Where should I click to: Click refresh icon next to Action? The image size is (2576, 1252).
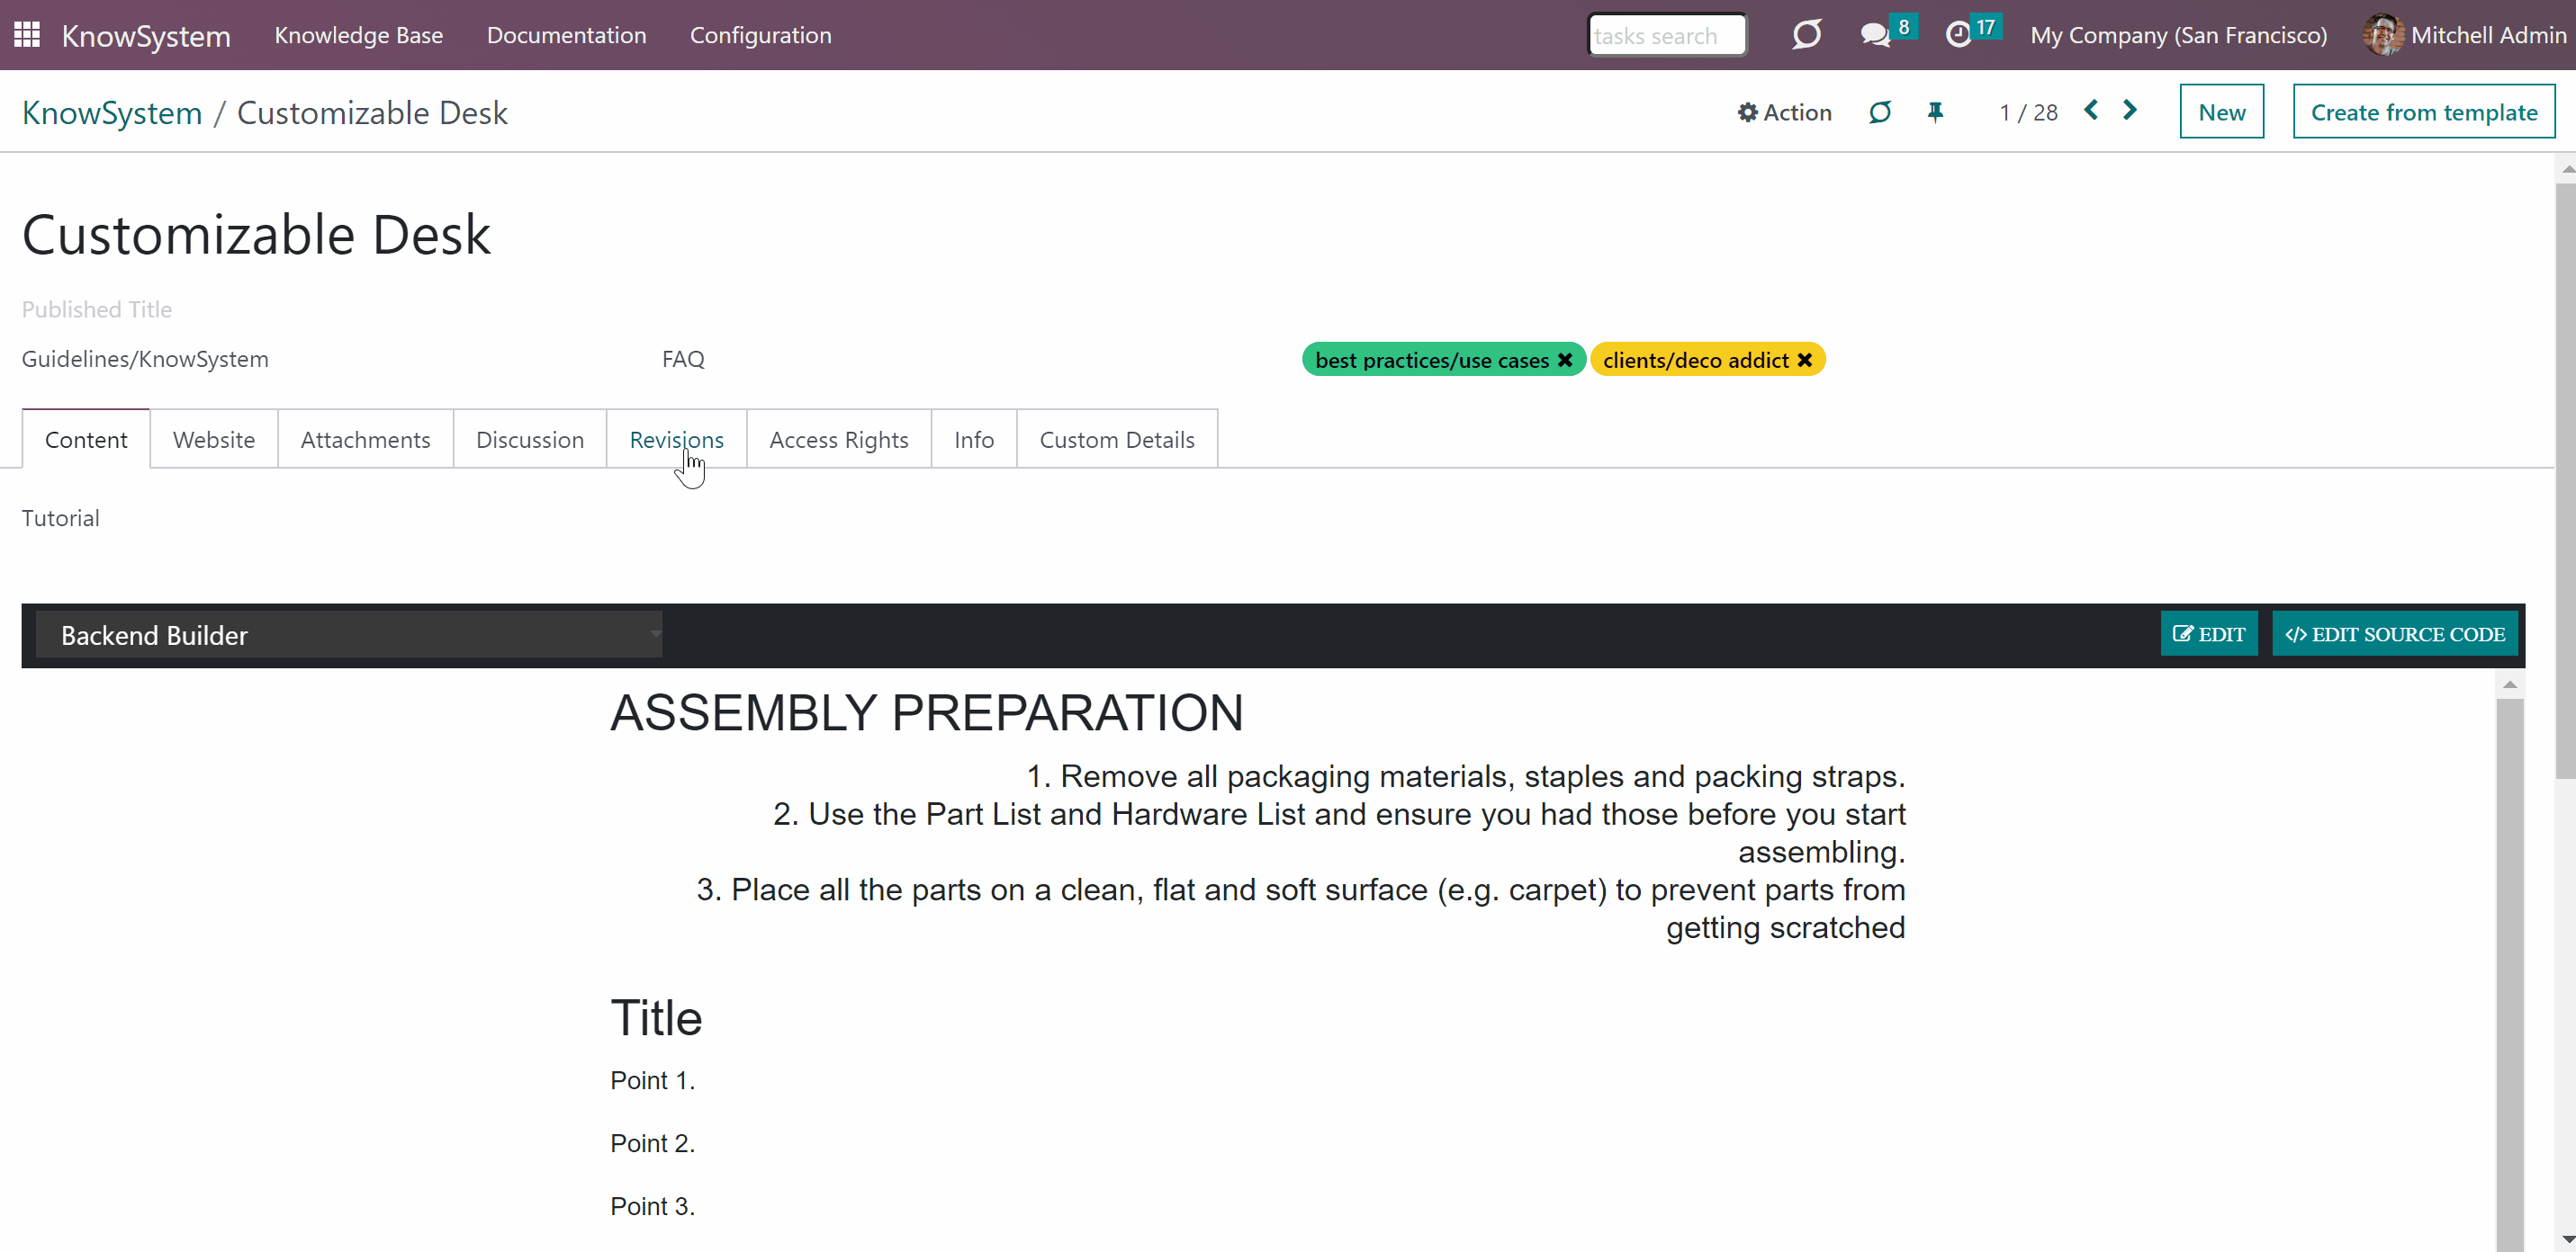[1880, 112]
